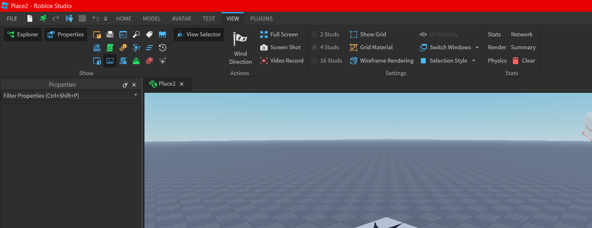Click the blue standing figure icon
This screenshot has height=228, width=592.
69,18
